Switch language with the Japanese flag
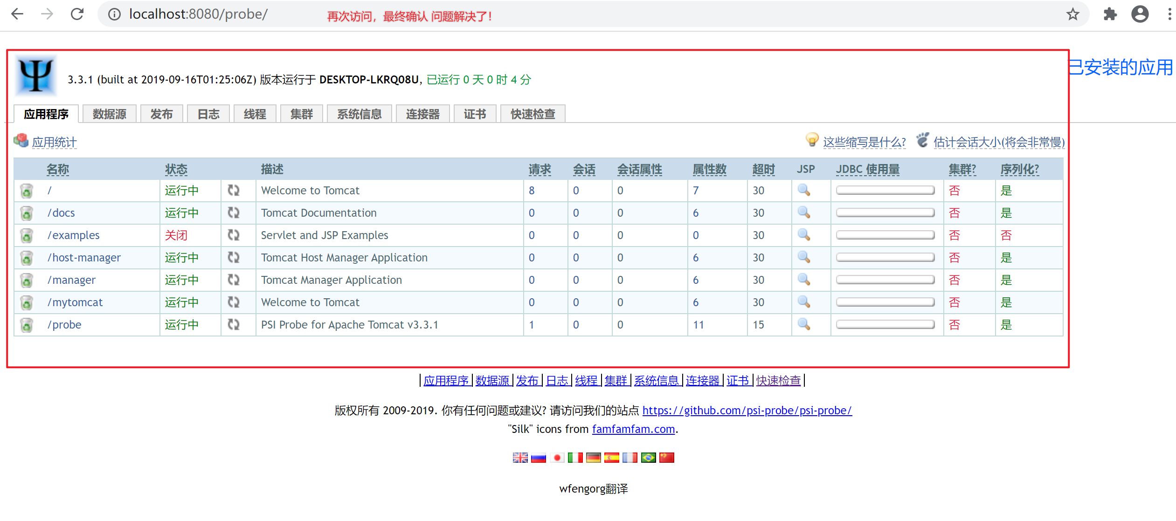The width and height of the screenshot is (1176, 521). pyautogui.click(x=557, y=458)
